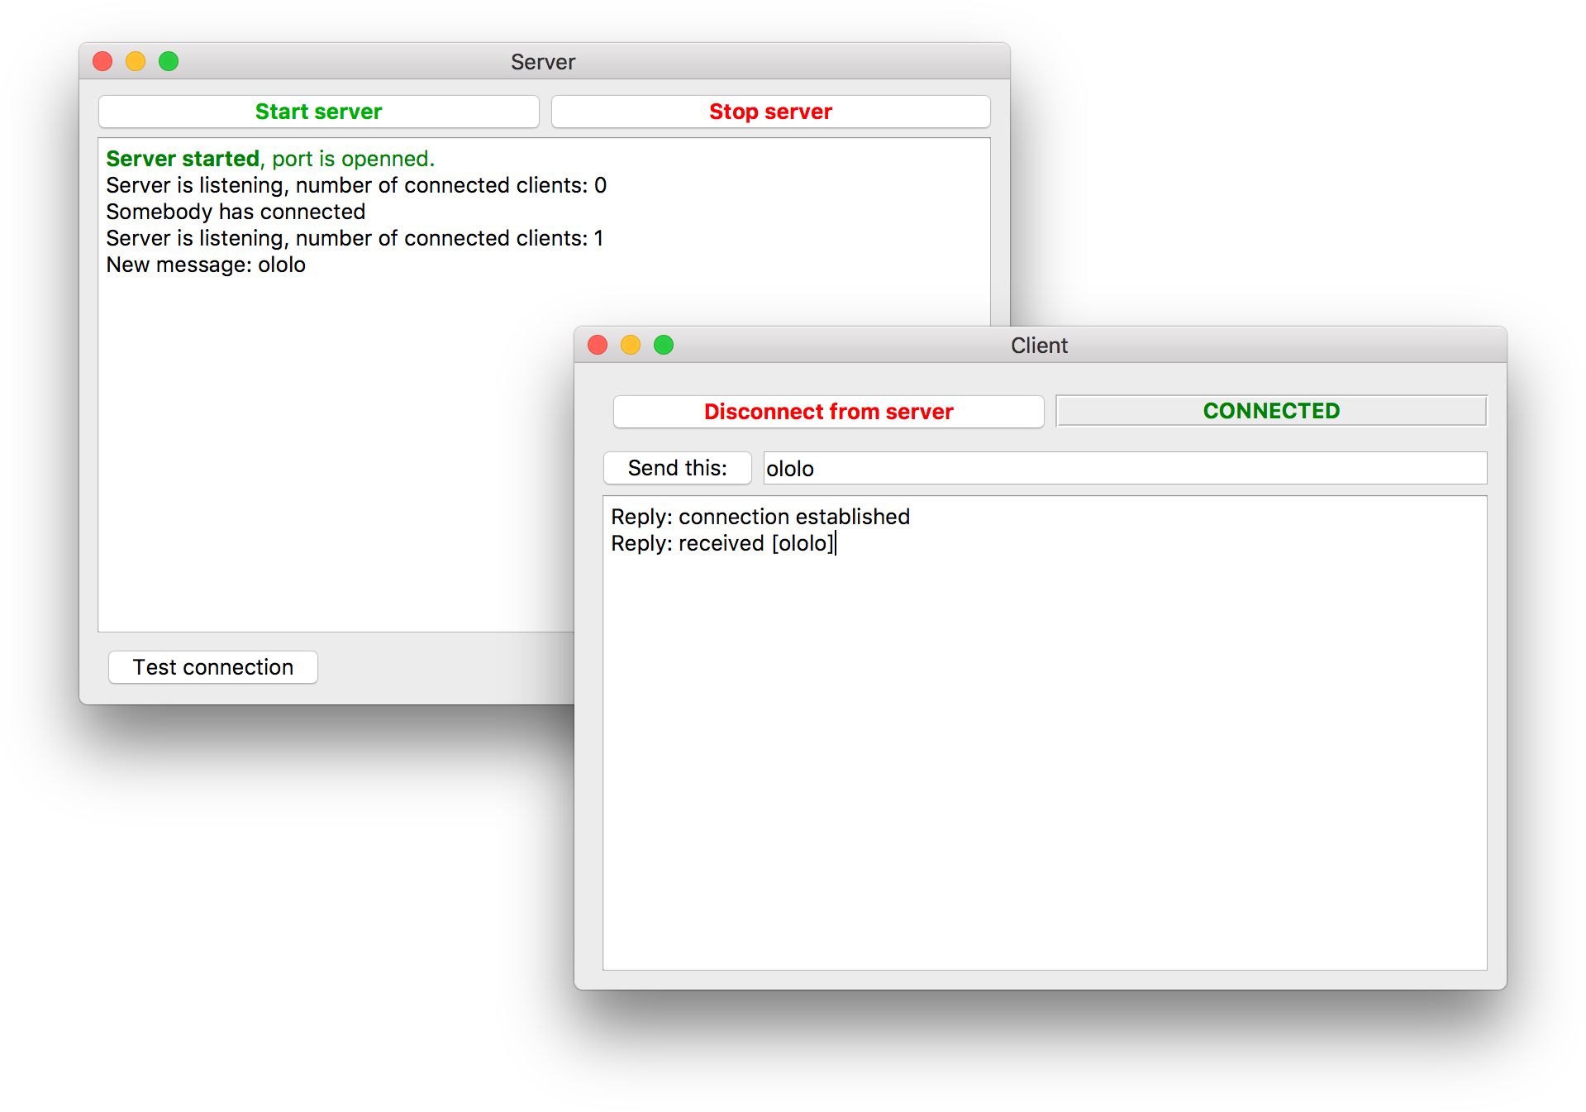Select 'Reply: received [ololo]' line
Image resolution: width=1586 pixels, height=1112 pixels.
[723, 543]
